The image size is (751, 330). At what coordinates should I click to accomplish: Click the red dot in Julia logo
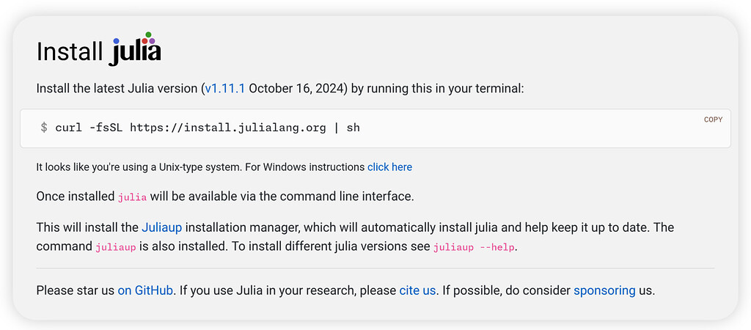tap(144, 41)
